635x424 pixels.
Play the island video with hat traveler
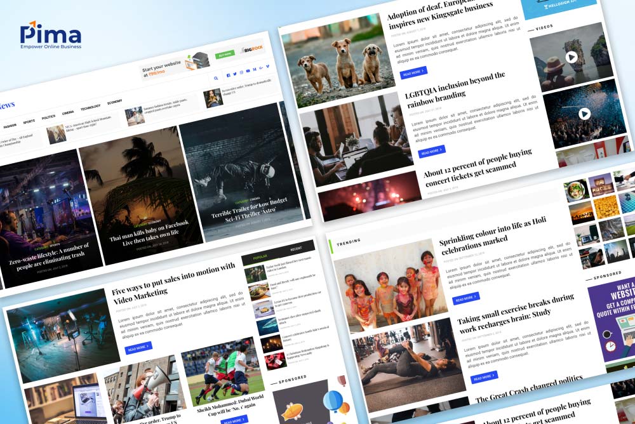(571, 58)
